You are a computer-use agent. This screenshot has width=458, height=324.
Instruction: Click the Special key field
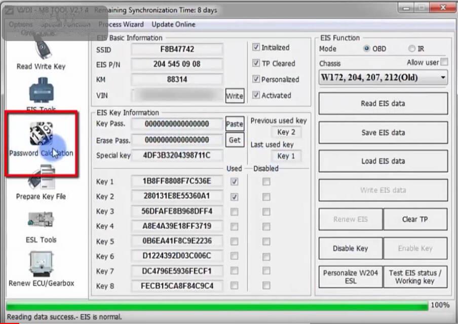tap(177, 155)
